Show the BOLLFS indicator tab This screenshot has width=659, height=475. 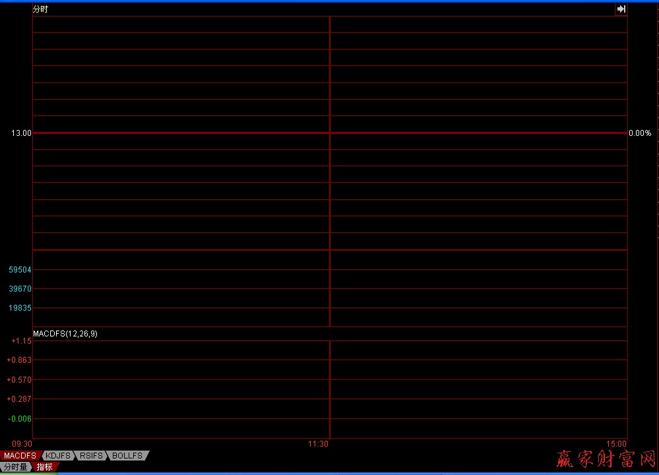pos(127,456)
